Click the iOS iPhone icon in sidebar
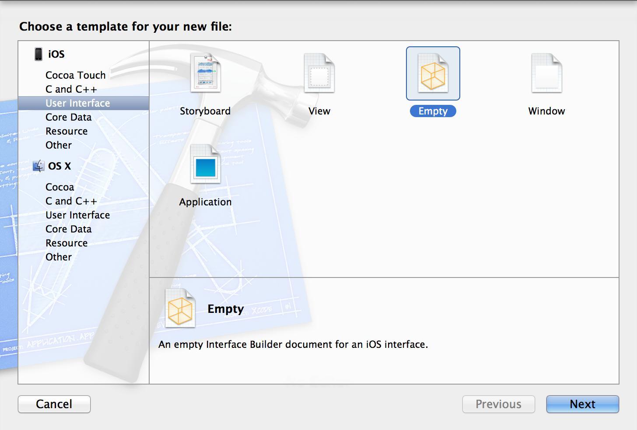This screenshot has width=637, height=430. click(x=38, y=54)
